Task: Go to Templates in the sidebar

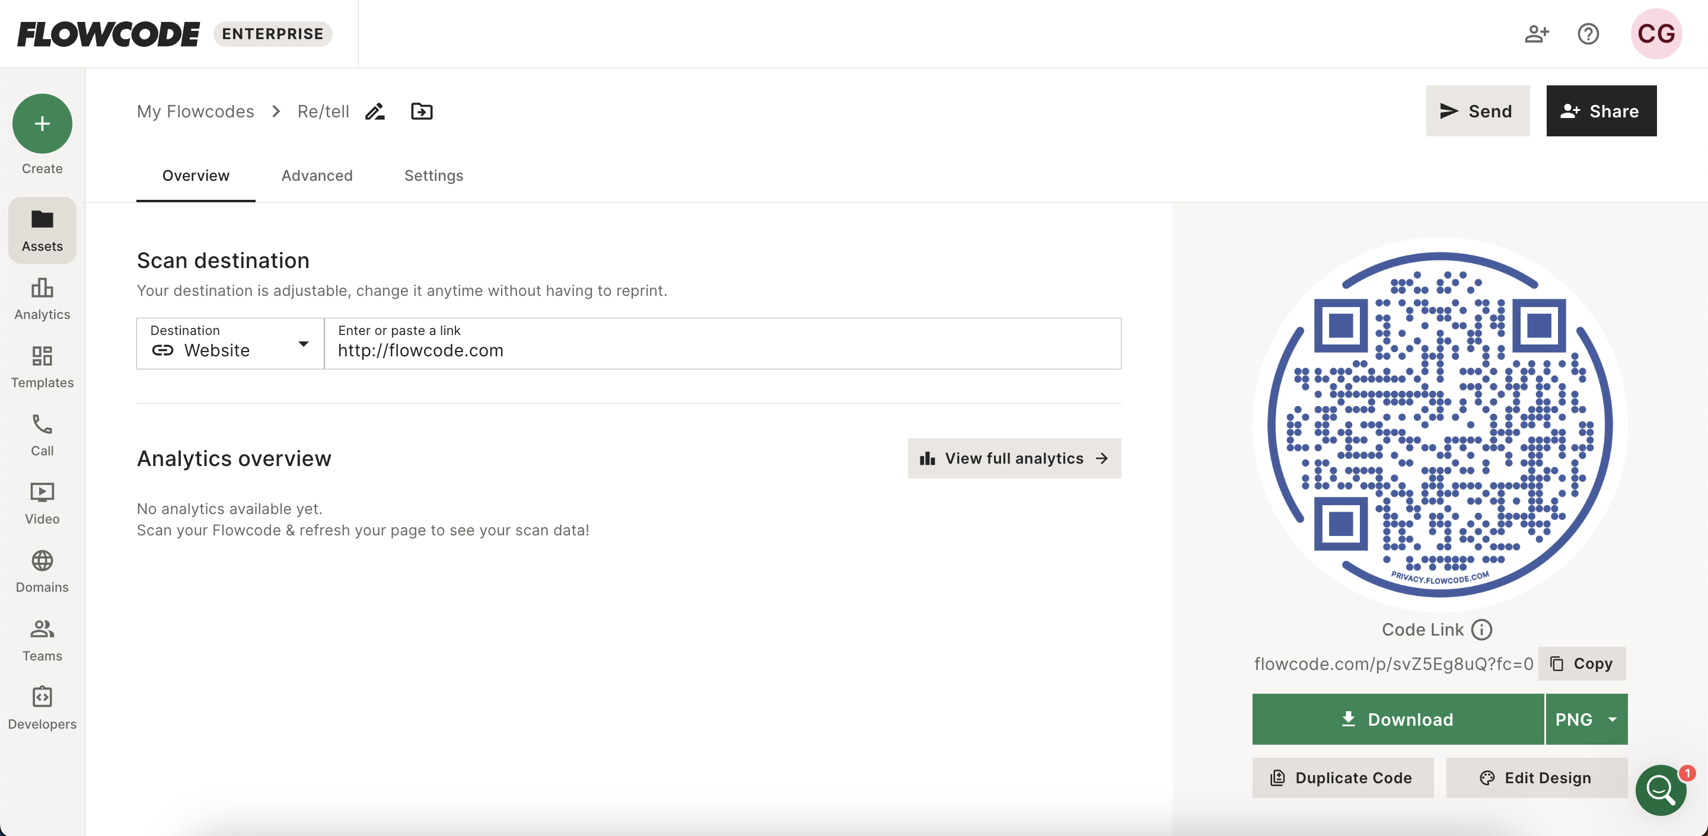Action: point(42,367)
